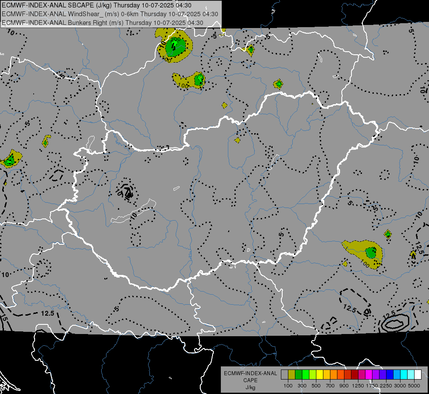429x394 pixels.
Task: Click the Bunkers Right title line
Action: click(x=103, y=23)
